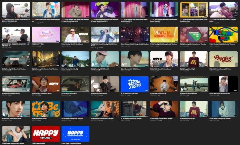Open stage video with green alien plush
Image resolution: width=240 pixels, height=145 pixels.
click(105, 9)
